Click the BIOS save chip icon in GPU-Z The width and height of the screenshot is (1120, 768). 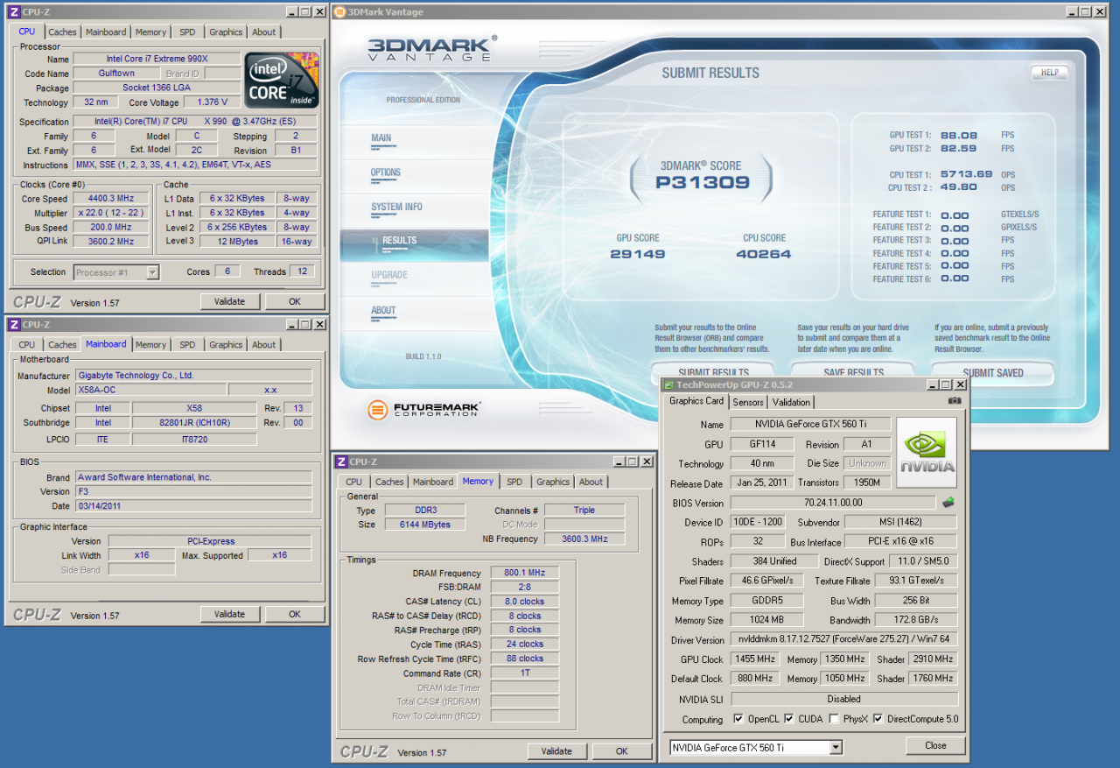pyautogui.click(x=948, y=503)
